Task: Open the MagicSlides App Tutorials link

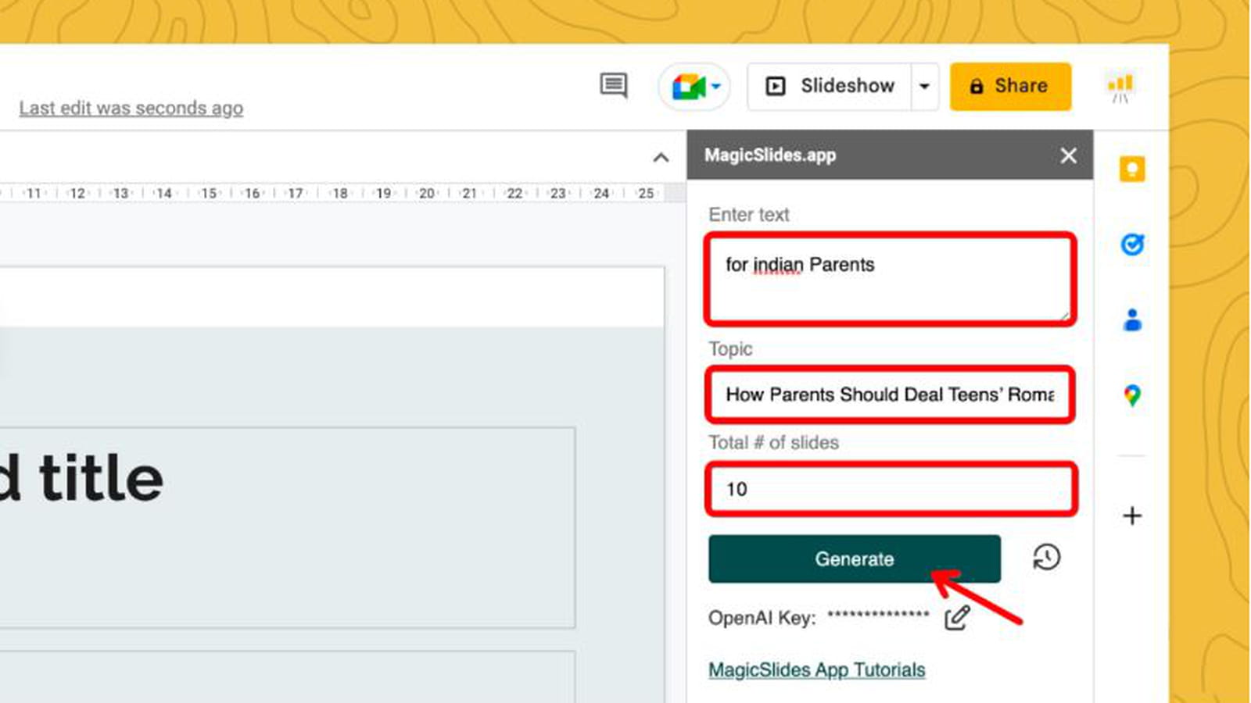Action: coord(817,669)
